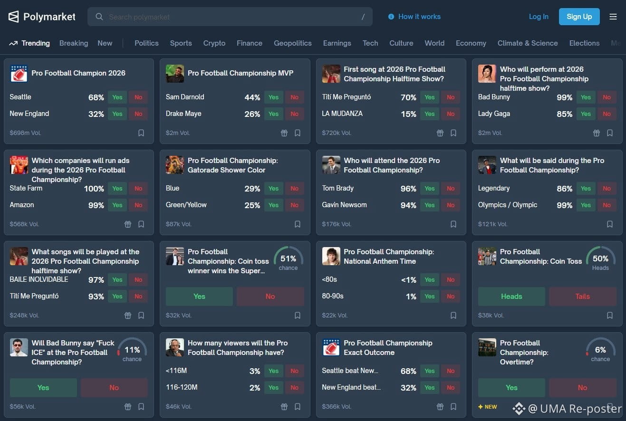Bookmark the What songs will be played market
Image resolution: width=626 pixels, height=421 pixels.
click(x=141, y=316)
